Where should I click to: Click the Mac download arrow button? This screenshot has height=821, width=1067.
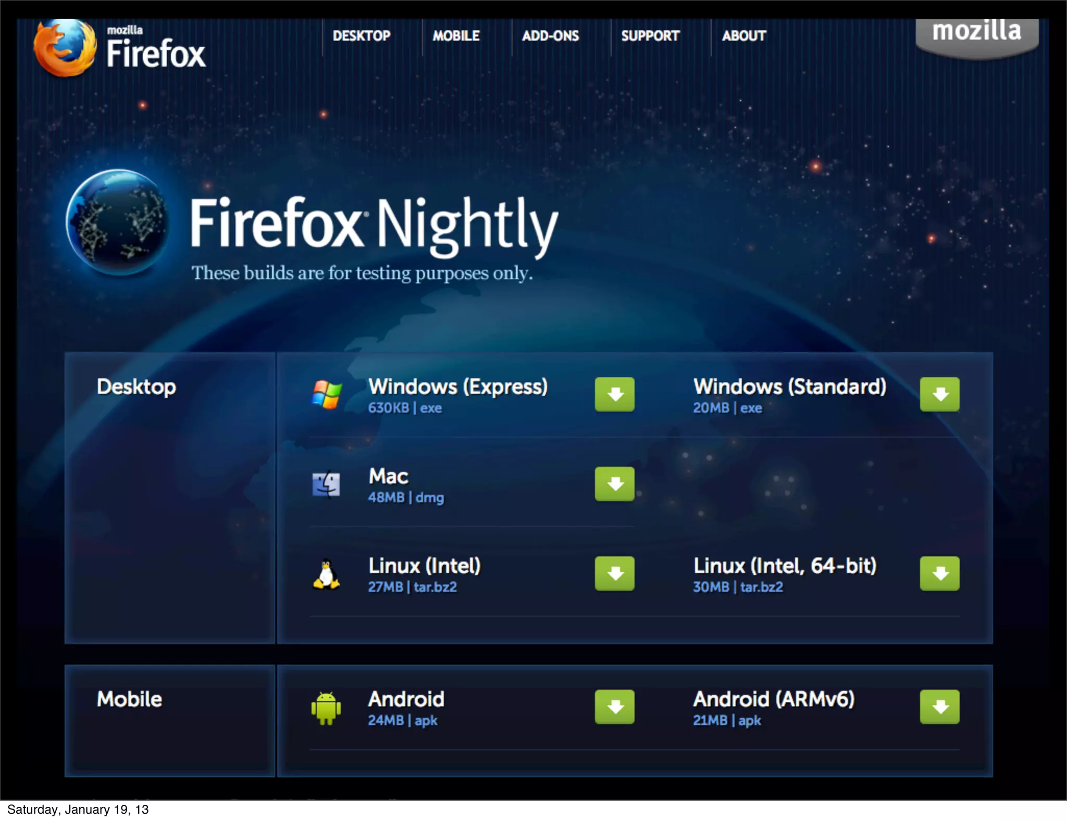point(614,484)
